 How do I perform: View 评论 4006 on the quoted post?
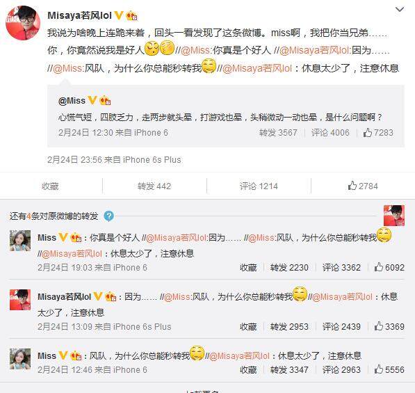[330, 132]
